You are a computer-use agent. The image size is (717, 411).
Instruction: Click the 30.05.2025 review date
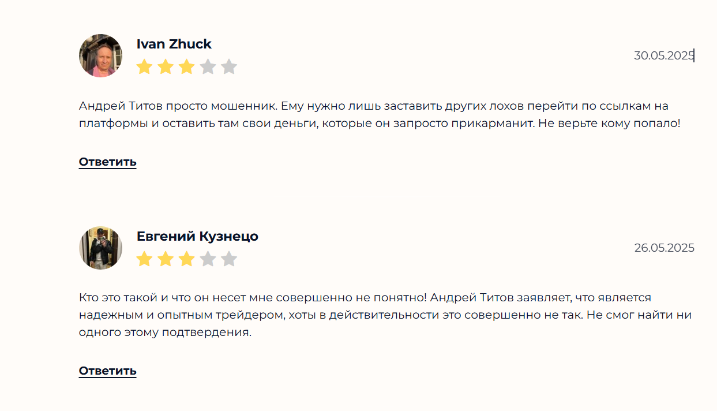[664, 55]
